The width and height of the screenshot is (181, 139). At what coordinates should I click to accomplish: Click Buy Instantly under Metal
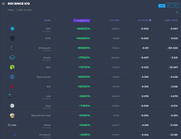[x=47, y=128]
